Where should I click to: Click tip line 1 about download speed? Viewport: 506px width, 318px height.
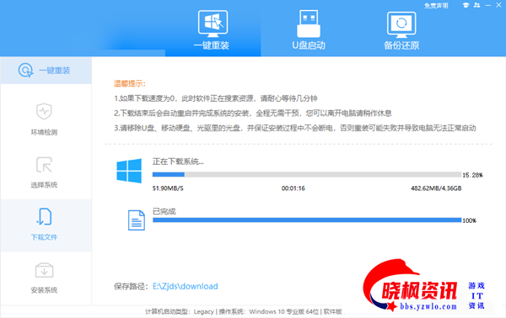[x=216, y=98]
